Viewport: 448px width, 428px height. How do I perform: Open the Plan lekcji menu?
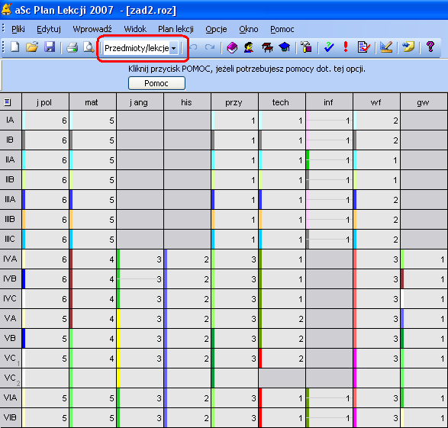click(176, 29)
